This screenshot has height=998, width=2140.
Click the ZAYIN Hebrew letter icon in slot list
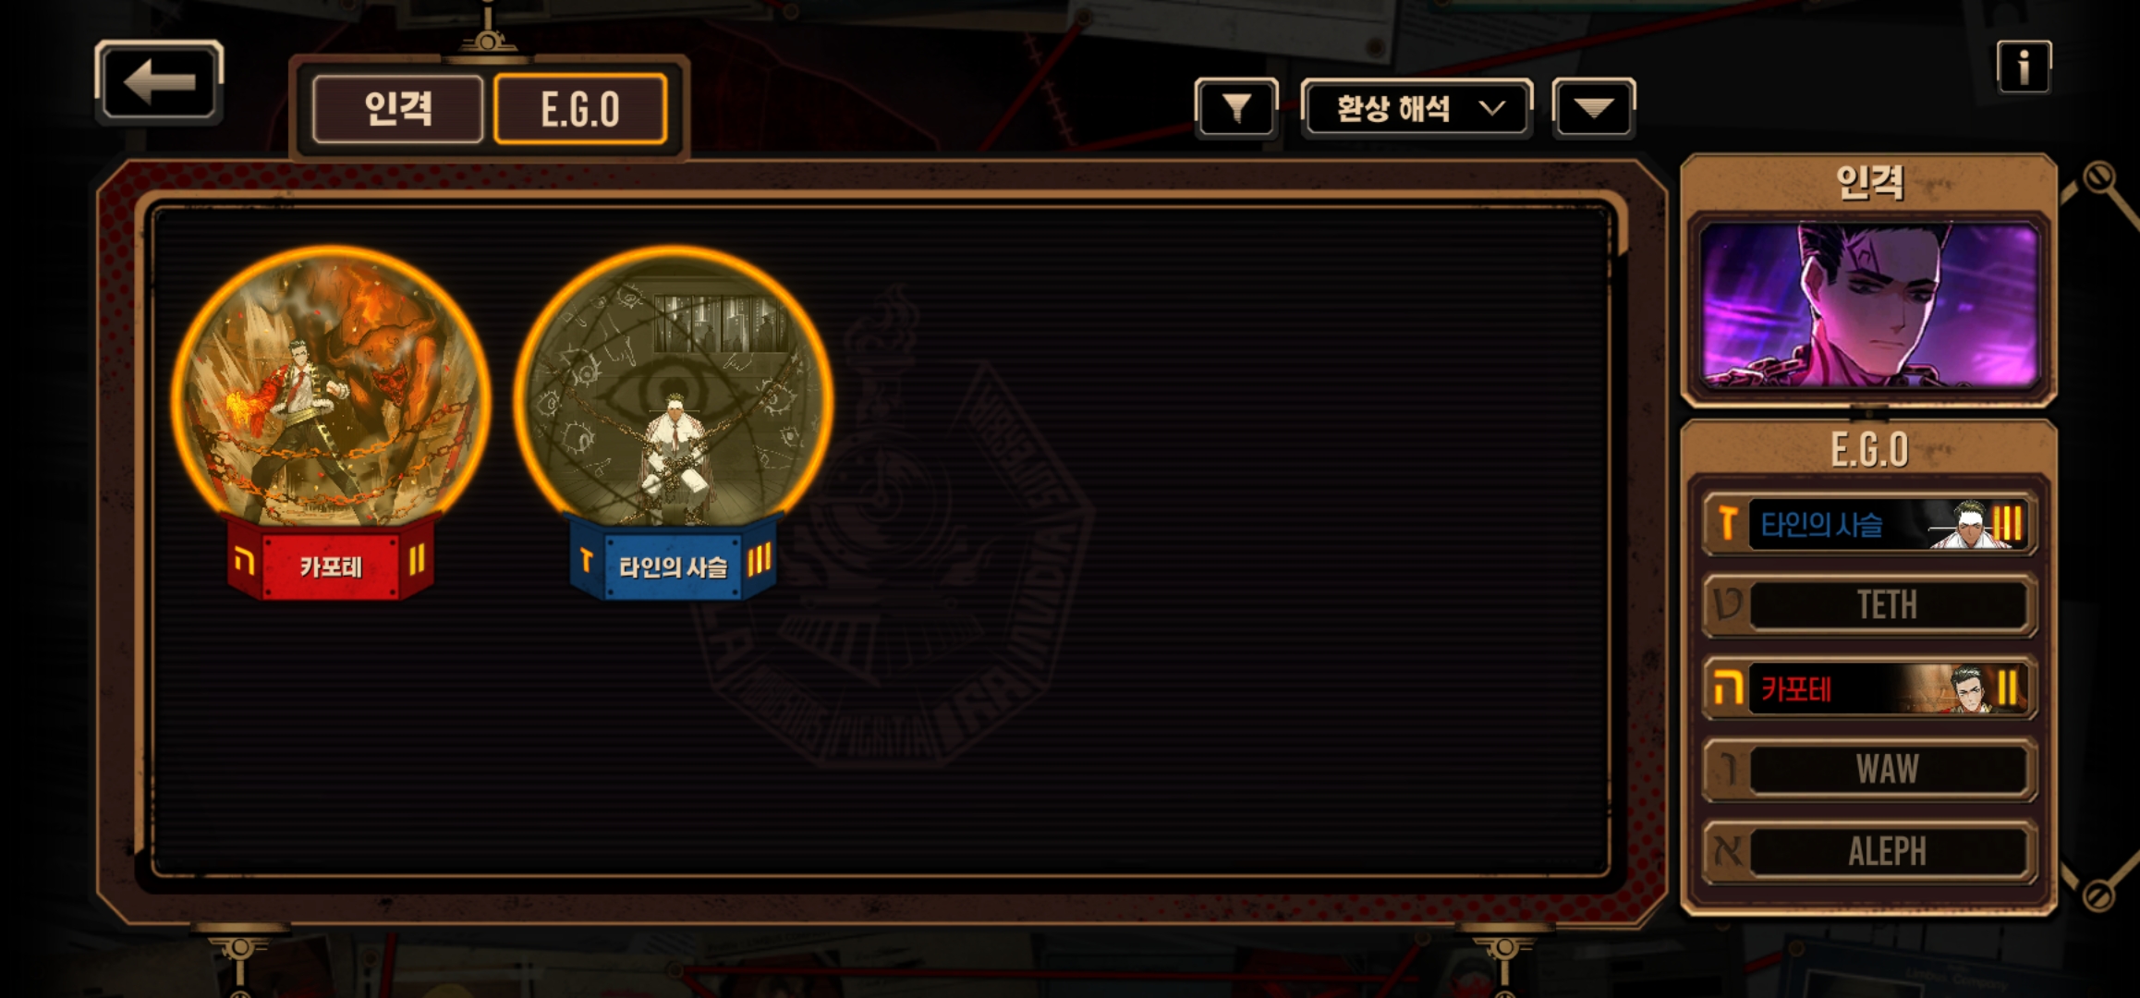(1727, 523)
